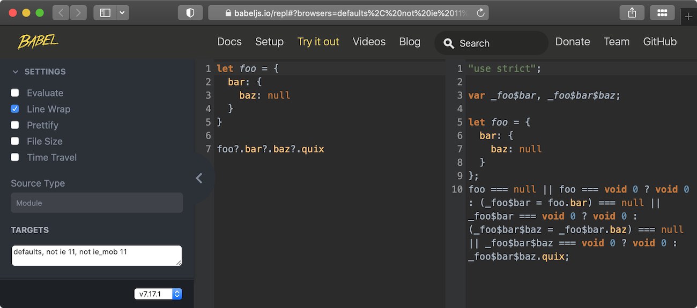Screen dimensions: 697x308
Task: Close the Safari window
Action: pos(13,13)
